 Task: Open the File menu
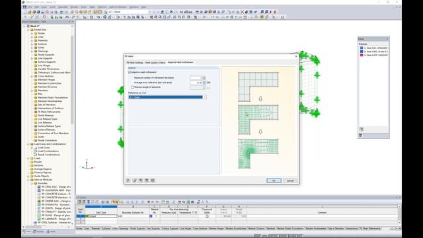coord(30,7)
